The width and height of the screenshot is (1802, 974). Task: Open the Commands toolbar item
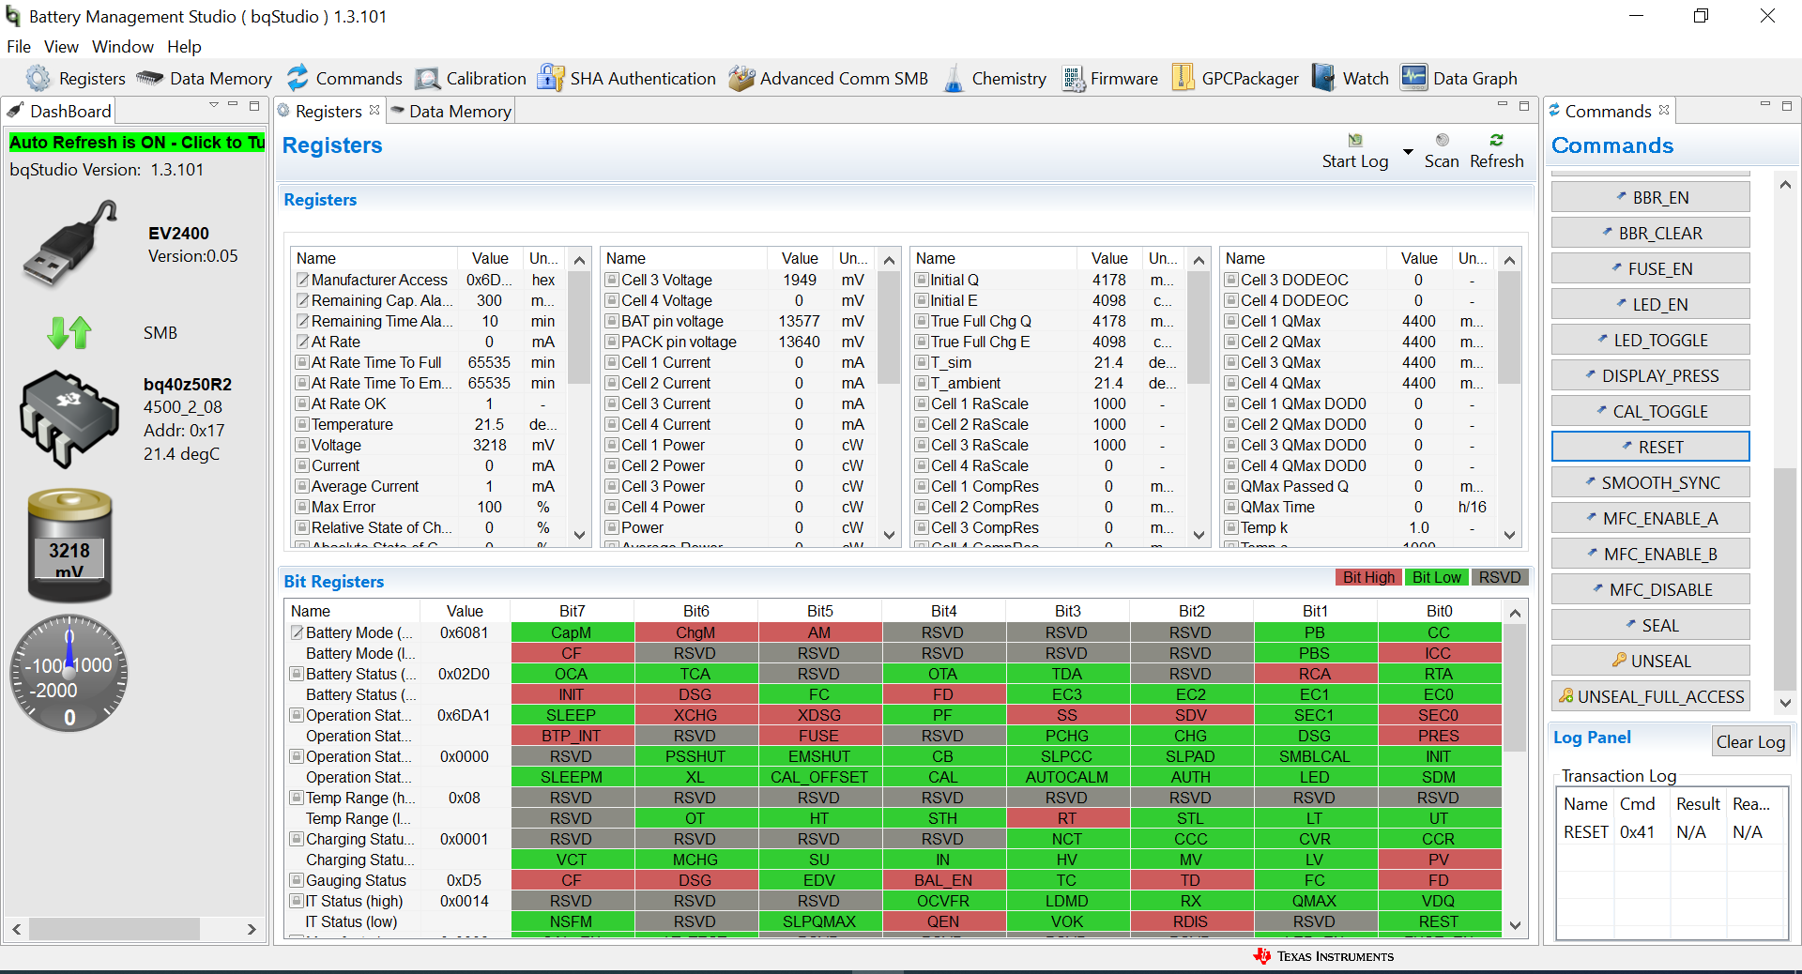click(344, 79)
